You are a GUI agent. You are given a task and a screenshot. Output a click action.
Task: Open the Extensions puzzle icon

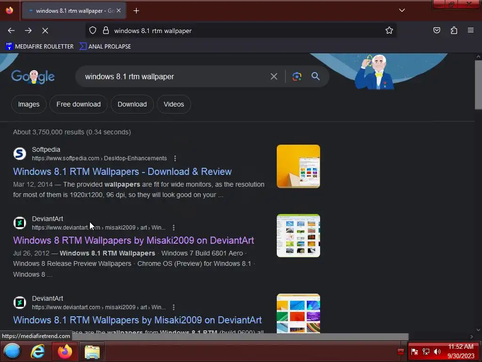tap(454, 30)
